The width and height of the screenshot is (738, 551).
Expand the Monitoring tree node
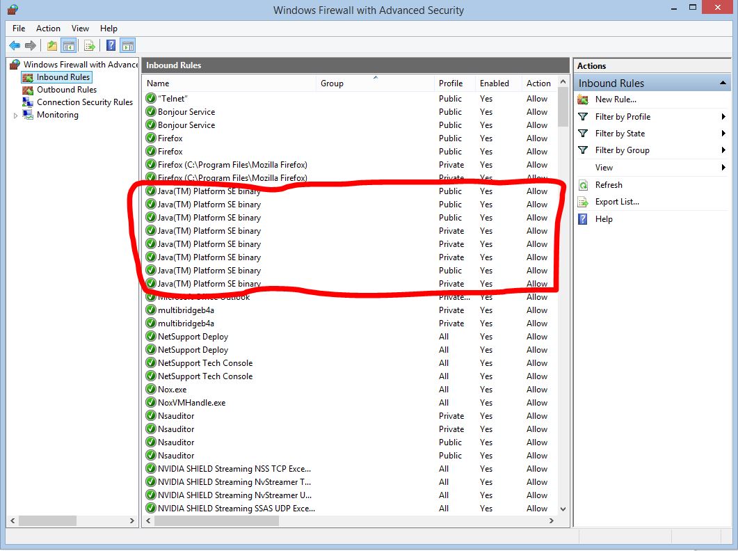coord(16,115)
